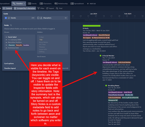Expand the Card options section

[9, 63]
